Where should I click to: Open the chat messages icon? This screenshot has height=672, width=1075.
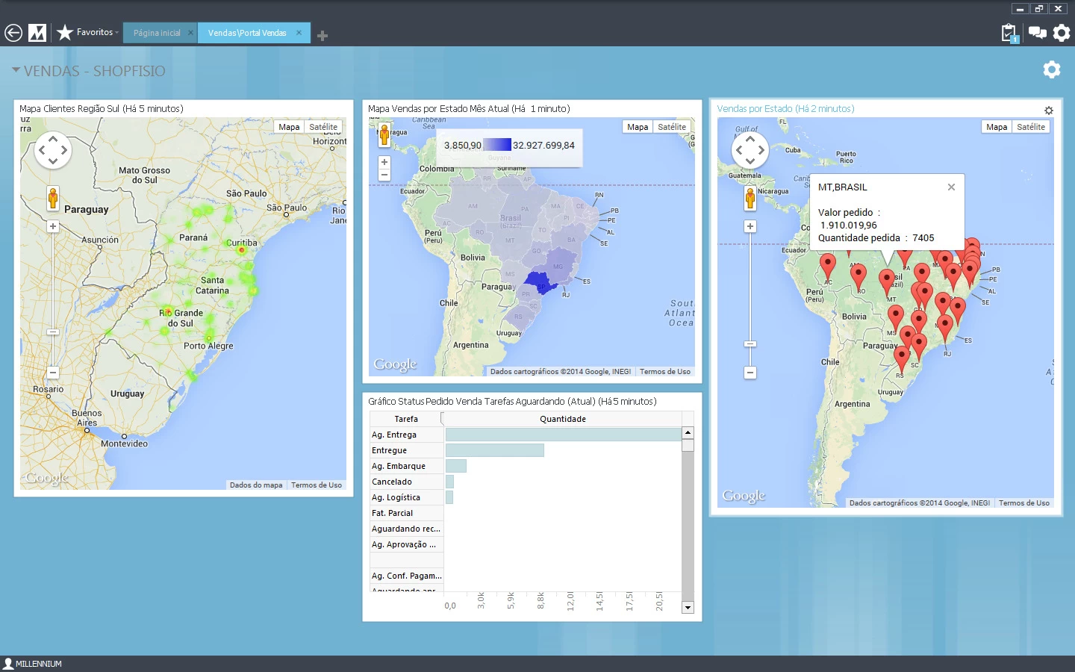[x=1037, y=32]
